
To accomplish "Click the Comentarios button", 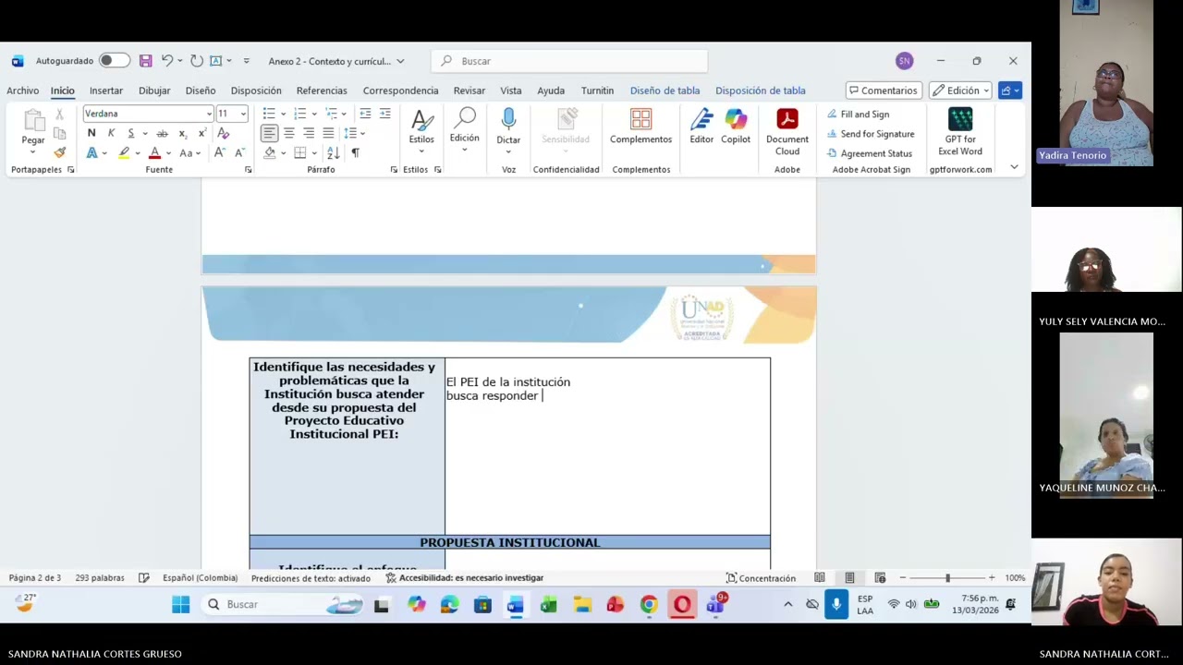I will tap(884, 91).
